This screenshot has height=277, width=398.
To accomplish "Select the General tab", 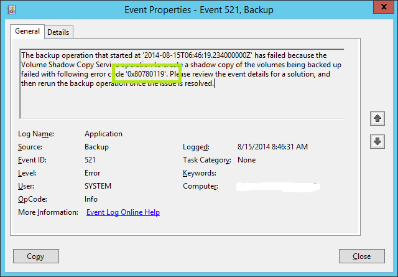I will pyautogui.click(x=27, y=31).
